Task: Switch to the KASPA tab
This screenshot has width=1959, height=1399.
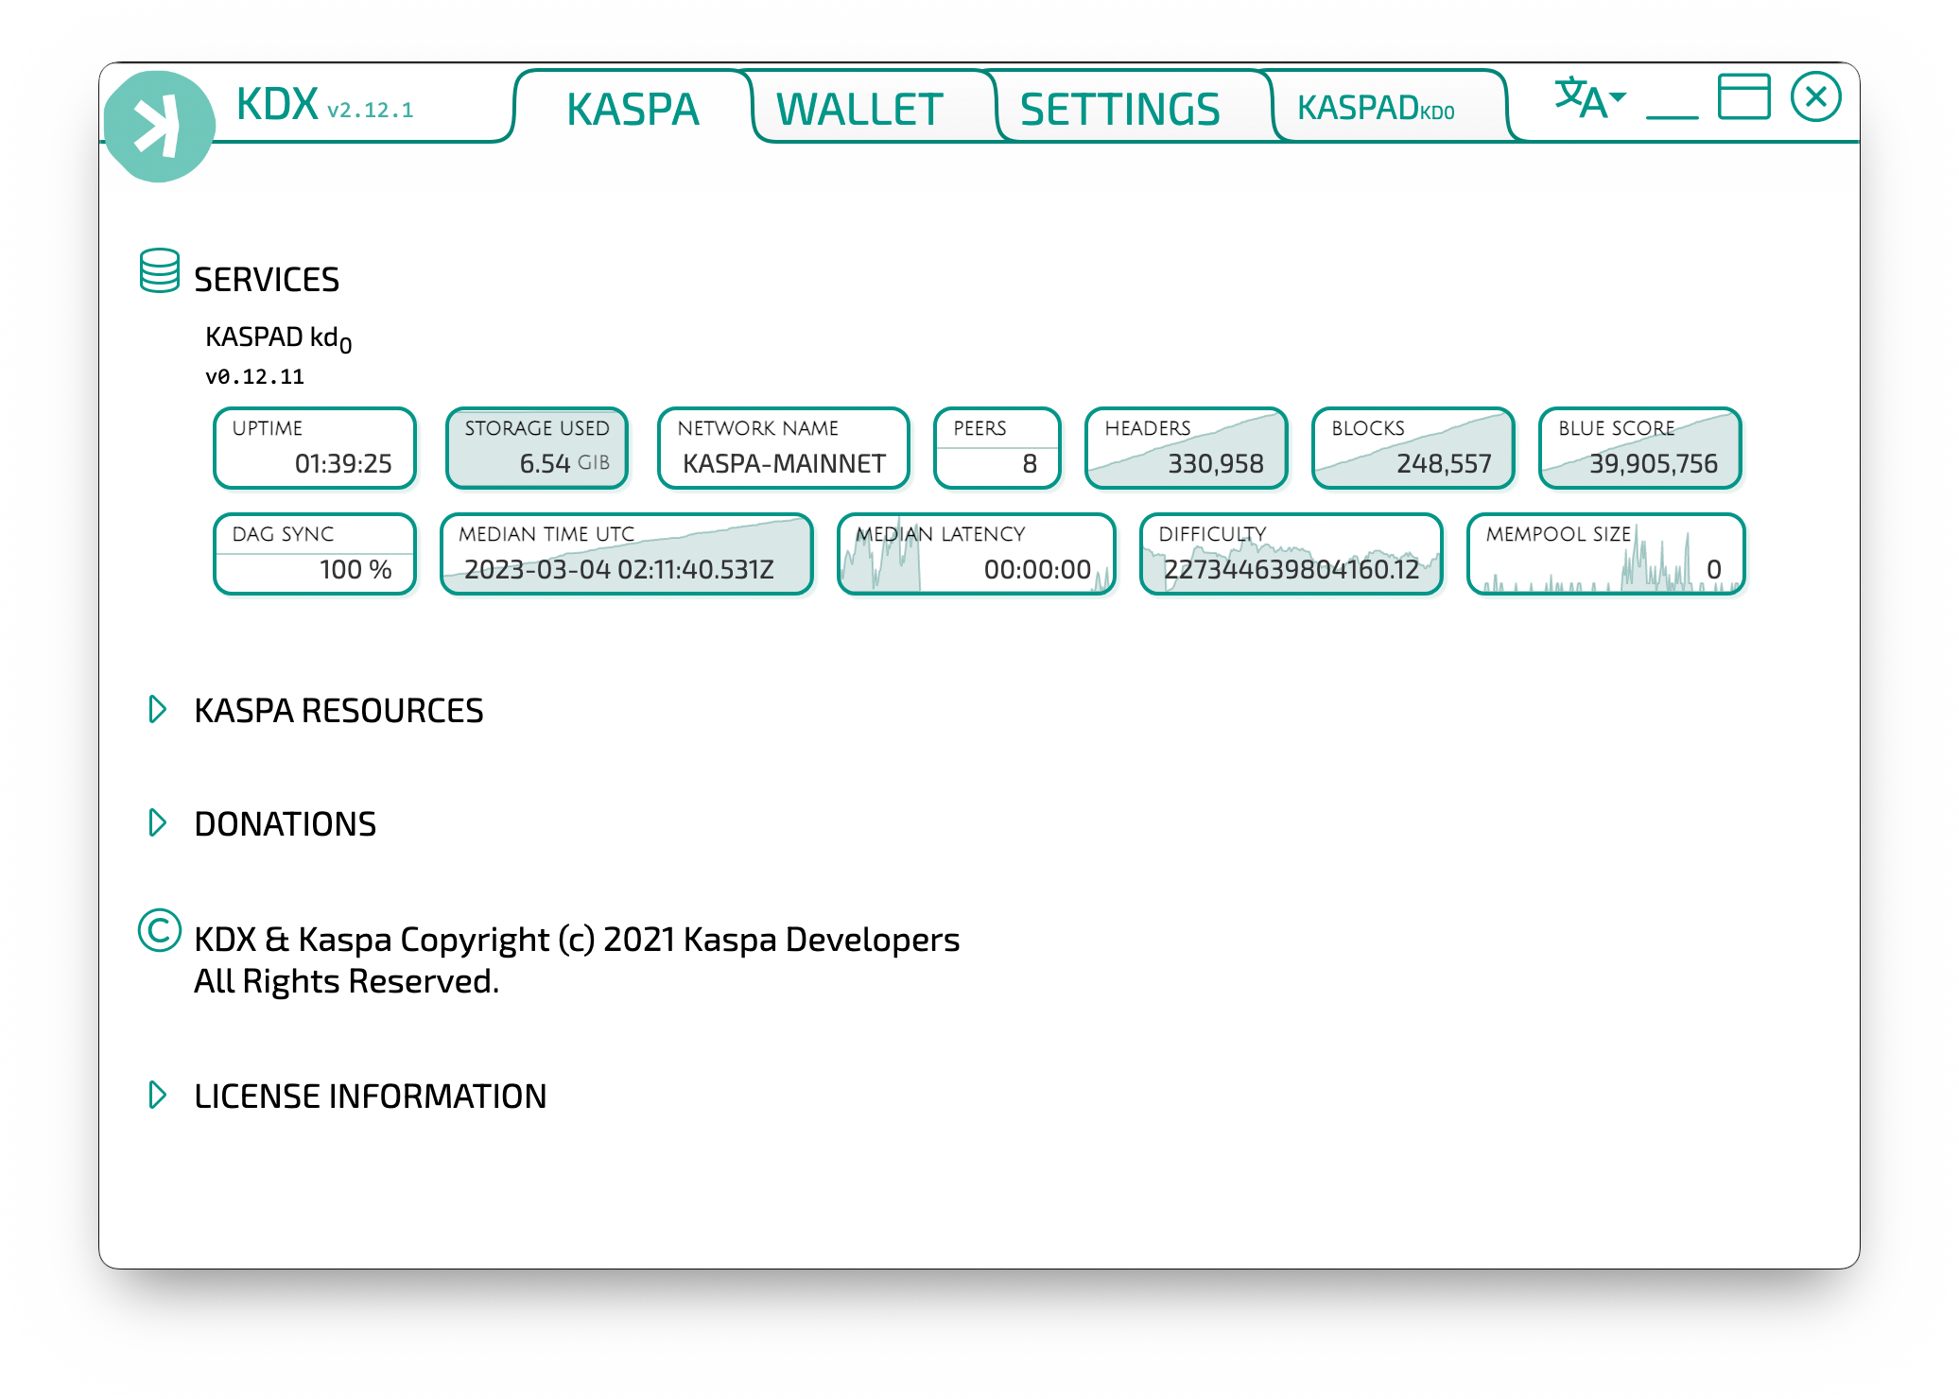Action: [x=633, y=109]
